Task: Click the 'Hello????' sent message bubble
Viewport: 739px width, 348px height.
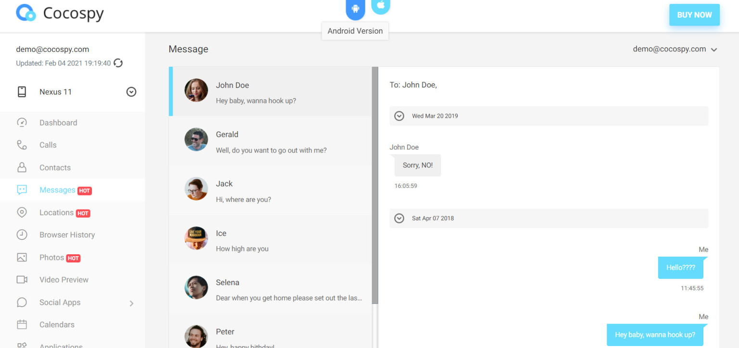Action: [x=681, y=268]
